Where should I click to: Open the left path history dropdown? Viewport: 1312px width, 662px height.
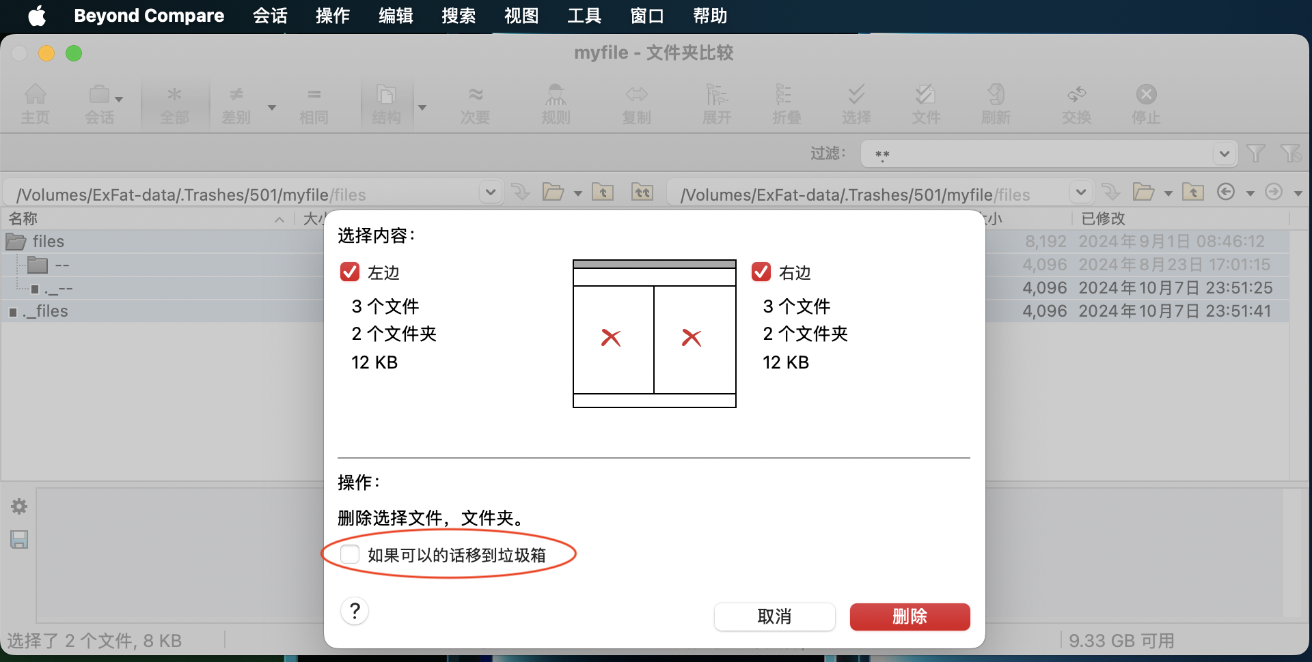click(490, 192)
